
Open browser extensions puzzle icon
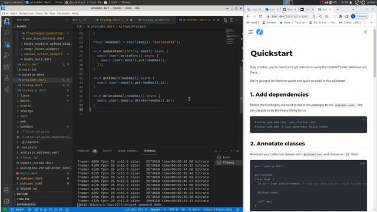340,16
